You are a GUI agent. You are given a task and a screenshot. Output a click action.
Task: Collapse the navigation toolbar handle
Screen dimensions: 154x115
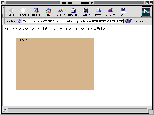pyautogui.click(x=3, y=12)
